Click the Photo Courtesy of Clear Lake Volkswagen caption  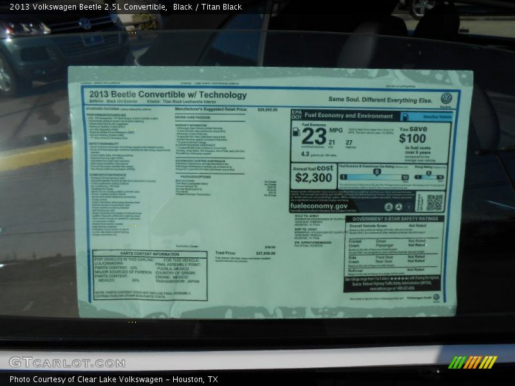point(113,380)
